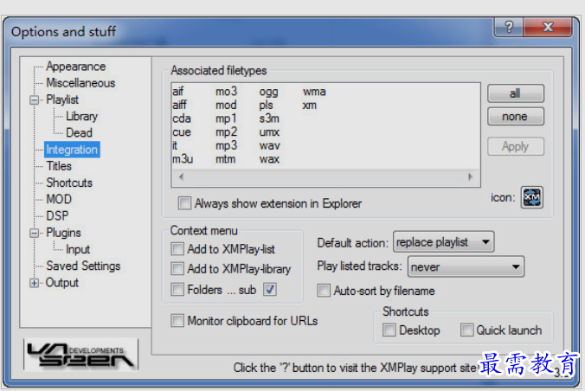Select the 'cda' filetype
Screen dimensions: 585x391
pos(182,119)
